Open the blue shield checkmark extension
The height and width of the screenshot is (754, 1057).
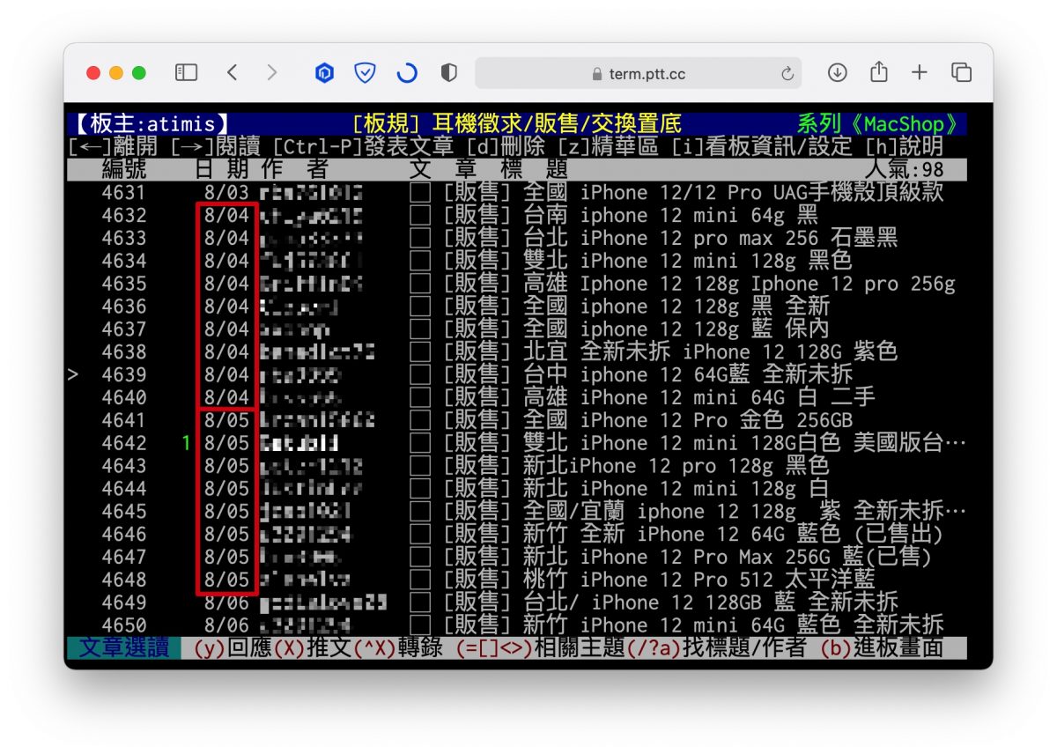click(365, 73)
